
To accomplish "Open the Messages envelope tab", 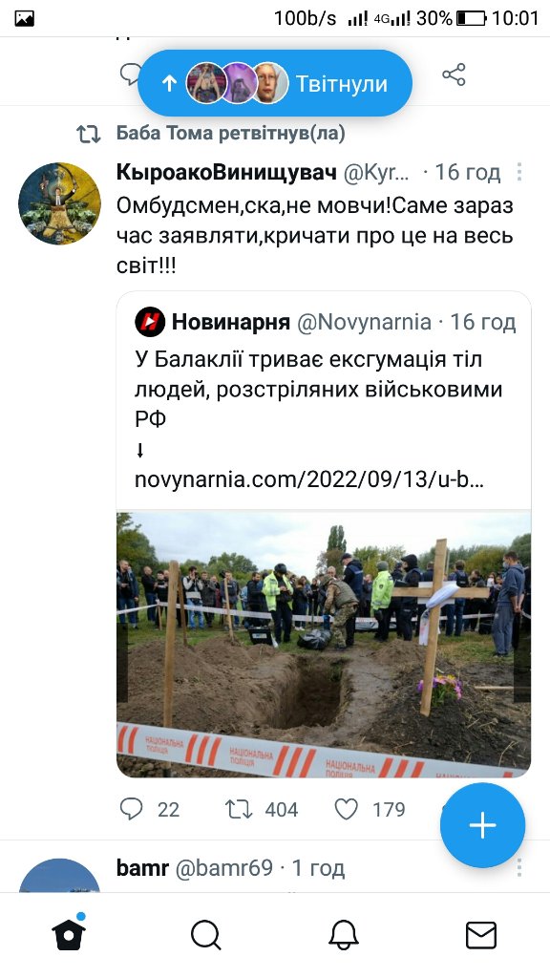I will click(481, 936).
